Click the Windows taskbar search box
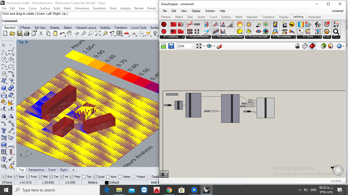This screenshot has height=195, width=348. [56, 190]
